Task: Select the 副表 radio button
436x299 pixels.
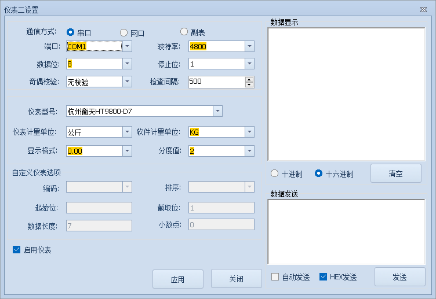Action: pos(184,32)
